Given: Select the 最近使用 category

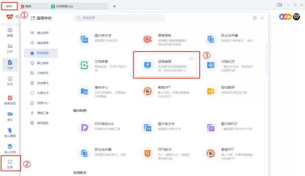Looking at the screenshot, I should tap(40, 33).
